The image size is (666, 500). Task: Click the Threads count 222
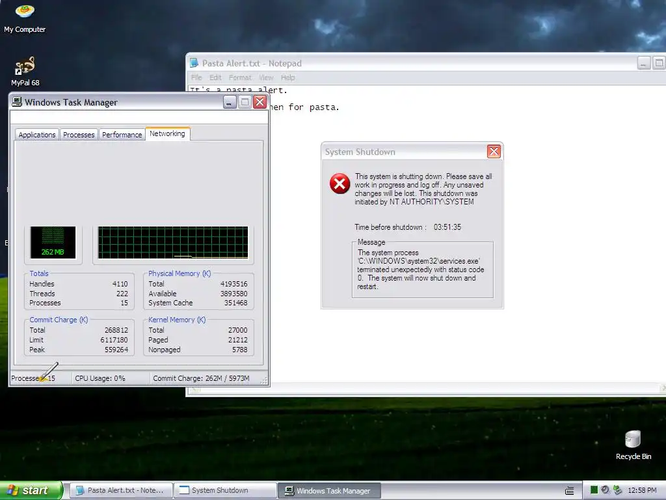click(122, 294)
